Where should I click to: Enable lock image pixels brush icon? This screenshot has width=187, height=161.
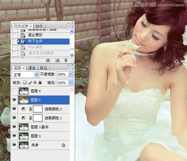[x=30, y=82]
